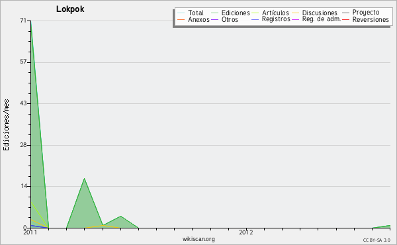Click the Ediciones/mes axis label
Viewport: 397px width, 245px height.
pyautogui.click(x=6, y=125)
